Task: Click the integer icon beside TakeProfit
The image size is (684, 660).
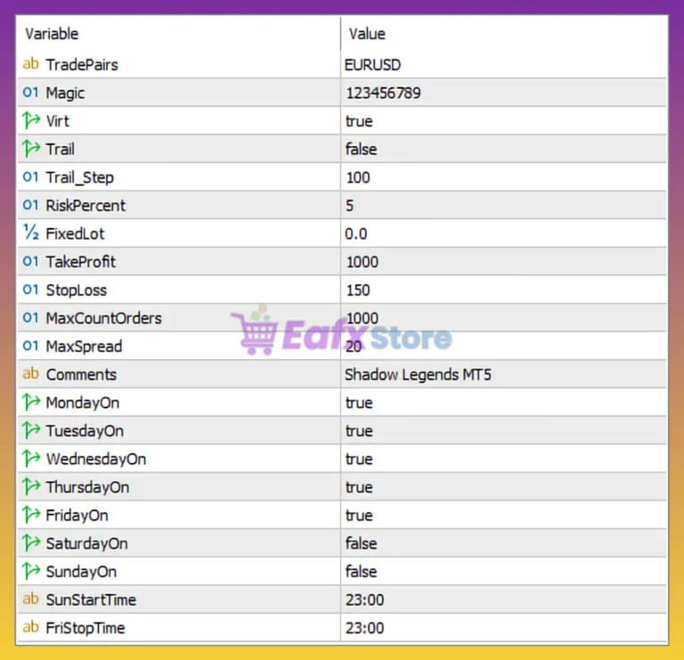Action: coord(30,261)
